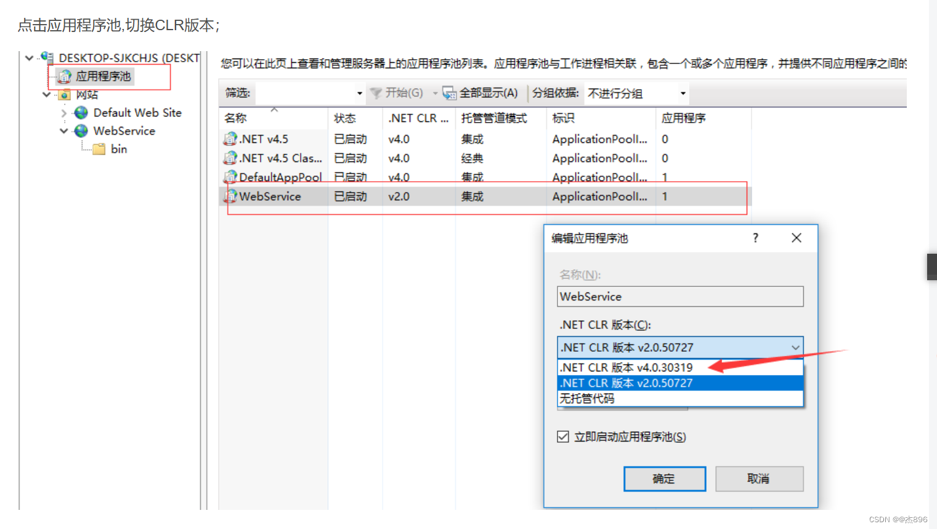Click the 确定 button to confirm
This screenshot has height=529, width=937.
tap(664, 479)
